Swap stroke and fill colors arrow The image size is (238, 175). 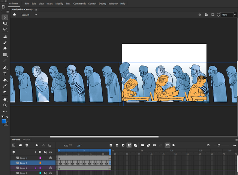coord(7,117)
